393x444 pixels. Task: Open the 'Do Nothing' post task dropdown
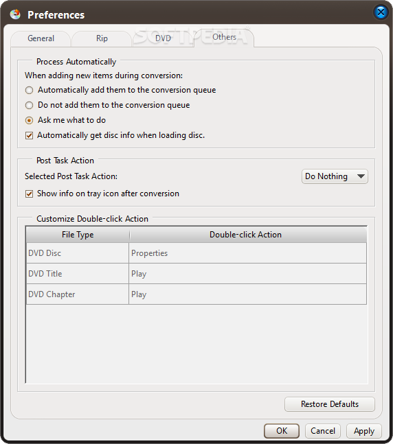tap(335, 176)
